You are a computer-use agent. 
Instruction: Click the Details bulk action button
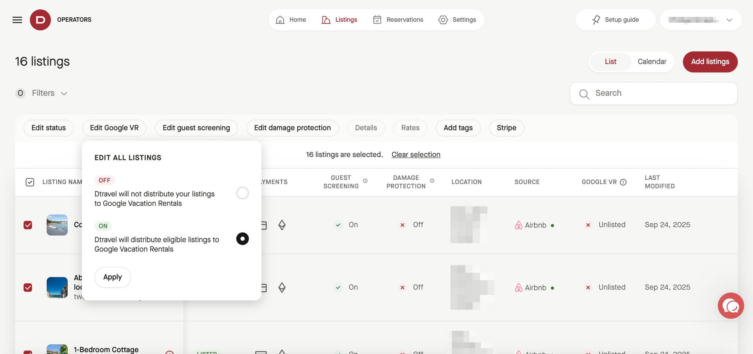(366, 128)
